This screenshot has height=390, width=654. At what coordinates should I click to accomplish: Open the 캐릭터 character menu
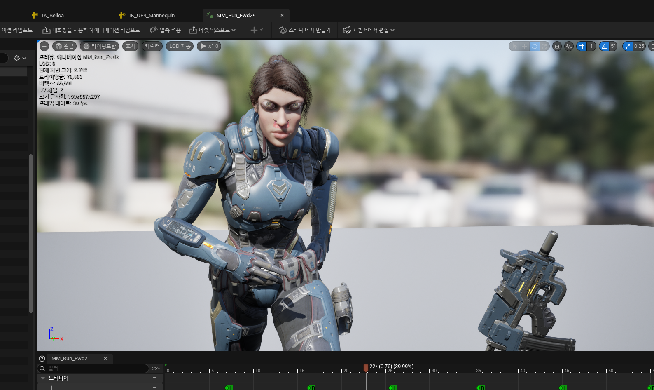(x=152, y=46)
